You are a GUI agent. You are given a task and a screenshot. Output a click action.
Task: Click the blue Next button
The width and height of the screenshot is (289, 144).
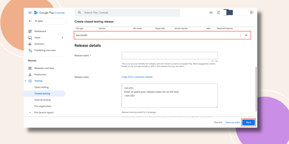[x=249, y=122]
